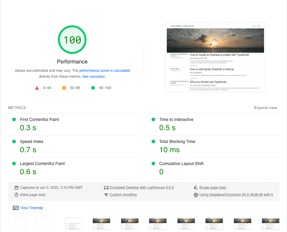Click the 100 Performance score gauge
The image size is (287, 232).
coord(72,39)
